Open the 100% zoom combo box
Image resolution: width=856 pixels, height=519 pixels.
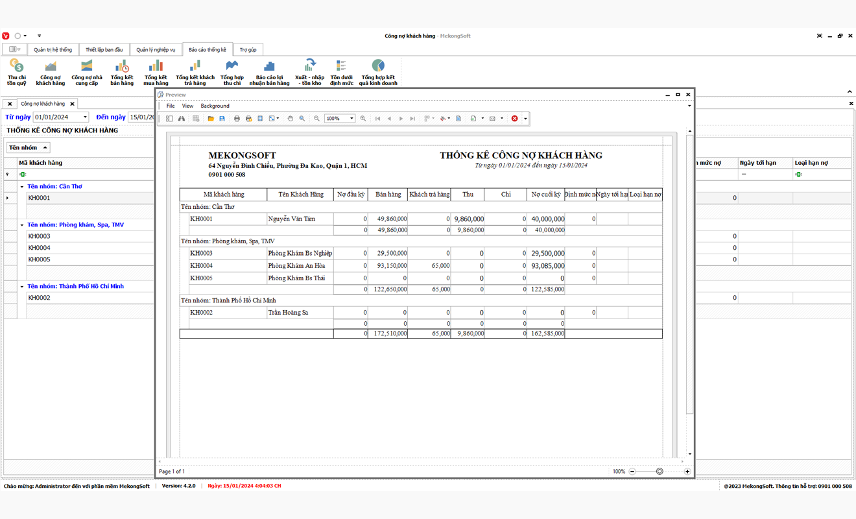point(340,119)
